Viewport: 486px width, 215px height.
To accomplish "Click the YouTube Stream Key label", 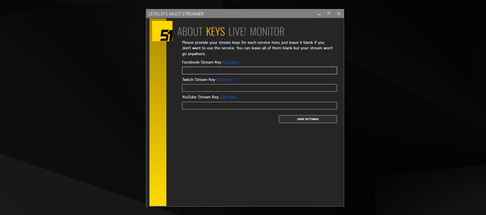I will pos(200,97).
